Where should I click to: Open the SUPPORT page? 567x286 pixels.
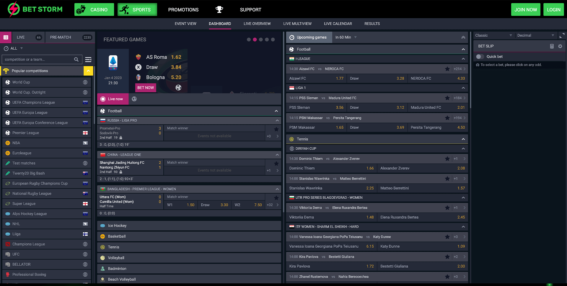250,10
